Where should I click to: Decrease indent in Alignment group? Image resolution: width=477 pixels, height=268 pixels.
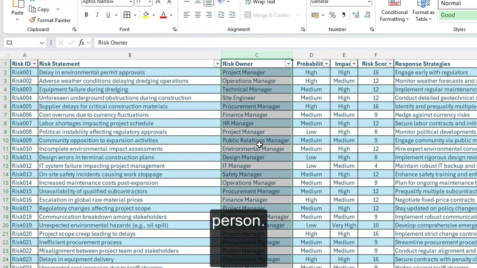pos(221,15)
